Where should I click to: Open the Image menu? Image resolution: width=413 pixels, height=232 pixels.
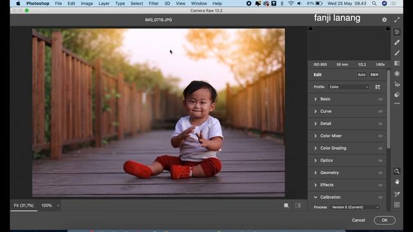(x=86, y=3)
